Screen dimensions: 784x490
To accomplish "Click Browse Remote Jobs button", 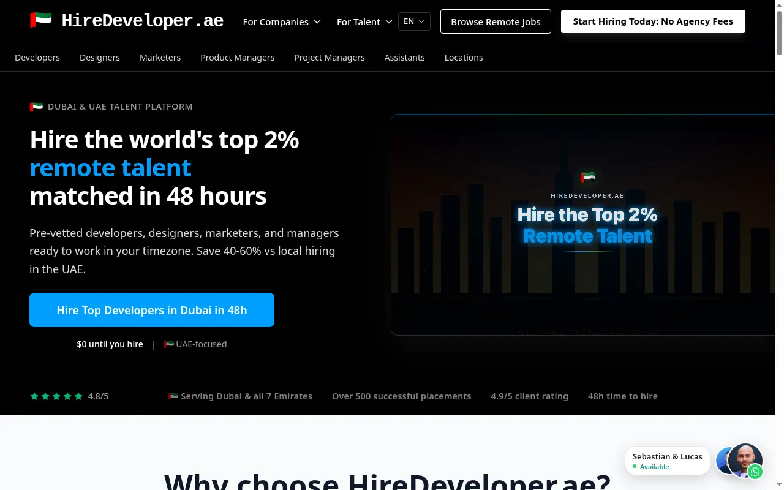I will tap(496, 21).
